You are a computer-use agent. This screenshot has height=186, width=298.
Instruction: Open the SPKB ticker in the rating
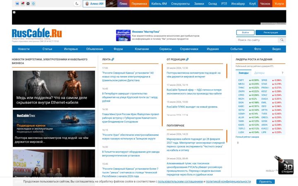pyautogui.click(x=264, y=80)
